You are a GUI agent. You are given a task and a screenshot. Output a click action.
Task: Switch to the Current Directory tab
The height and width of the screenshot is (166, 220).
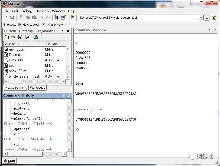(16, 88)
